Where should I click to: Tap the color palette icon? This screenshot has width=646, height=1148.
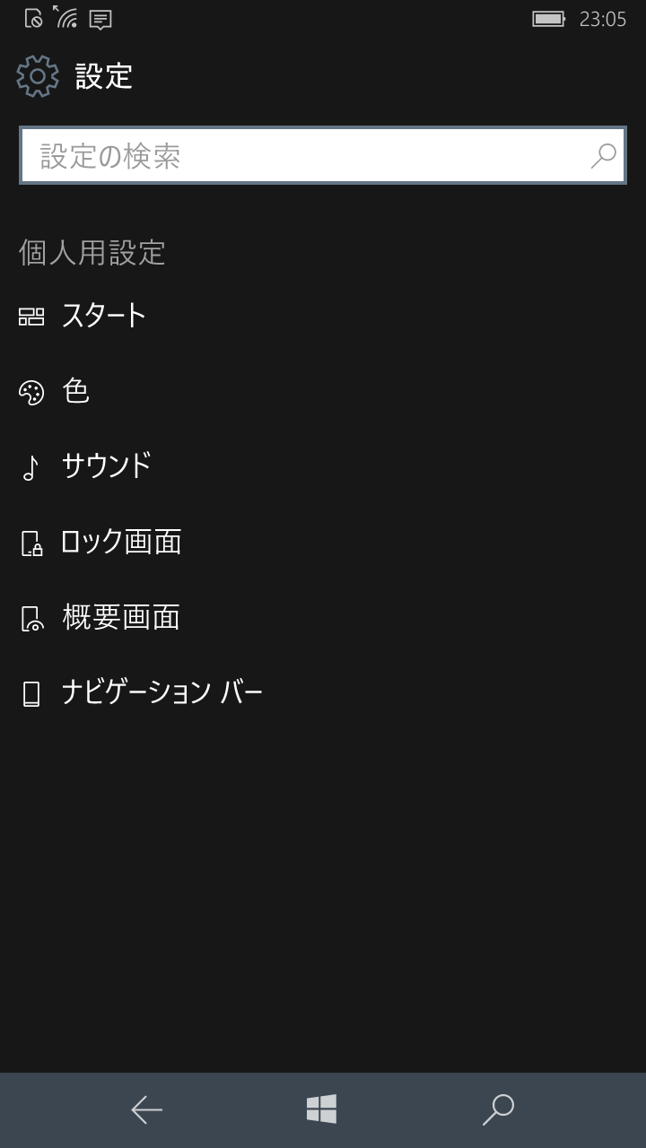31,393
